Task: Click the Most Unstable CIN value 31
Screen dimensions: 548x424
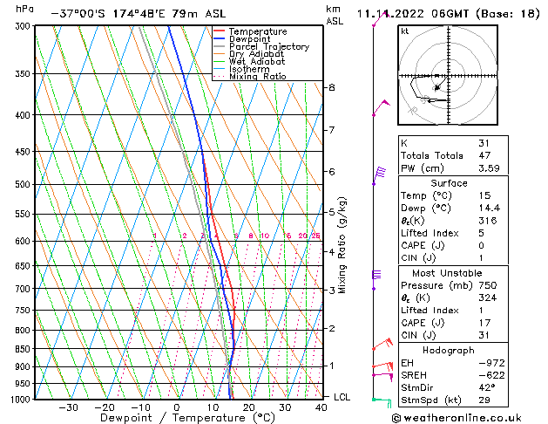Action: (484, 335)
